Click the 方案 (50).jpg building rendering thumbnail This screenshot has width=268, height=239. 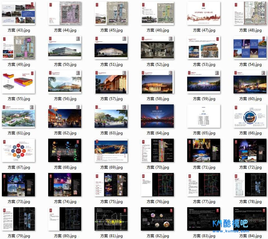coord(65,48)
